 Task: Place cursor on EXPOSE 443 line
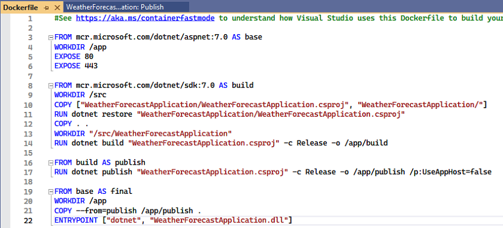tap(76, 66)
